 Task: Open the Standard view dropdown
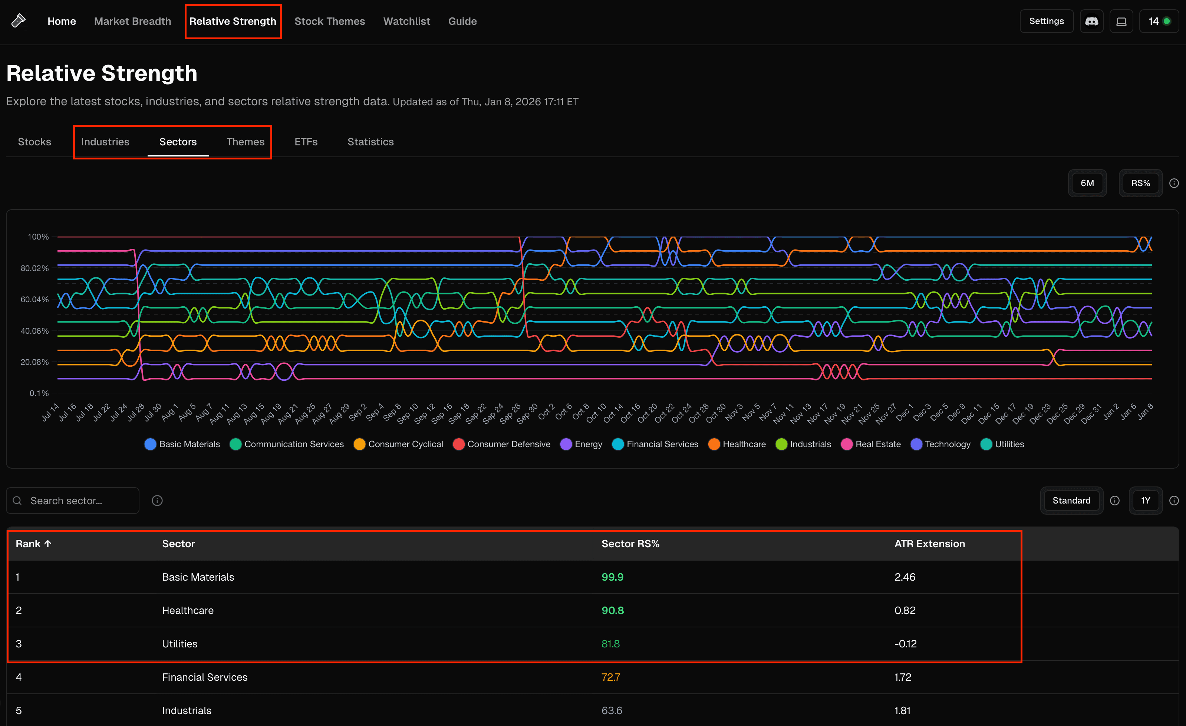pyautogui.click(x=1071, y=500)
